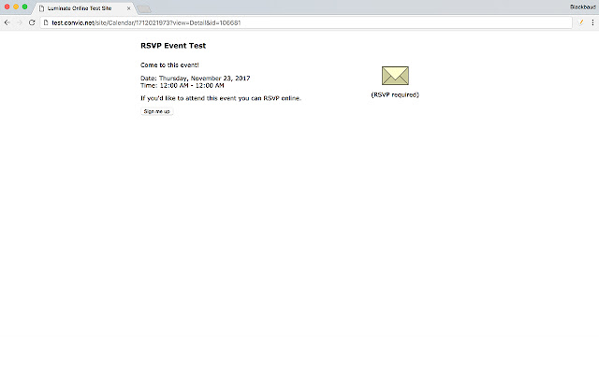Click the browser forward arrow
This screenshot has height=374, width=599.
pos(20,22)
